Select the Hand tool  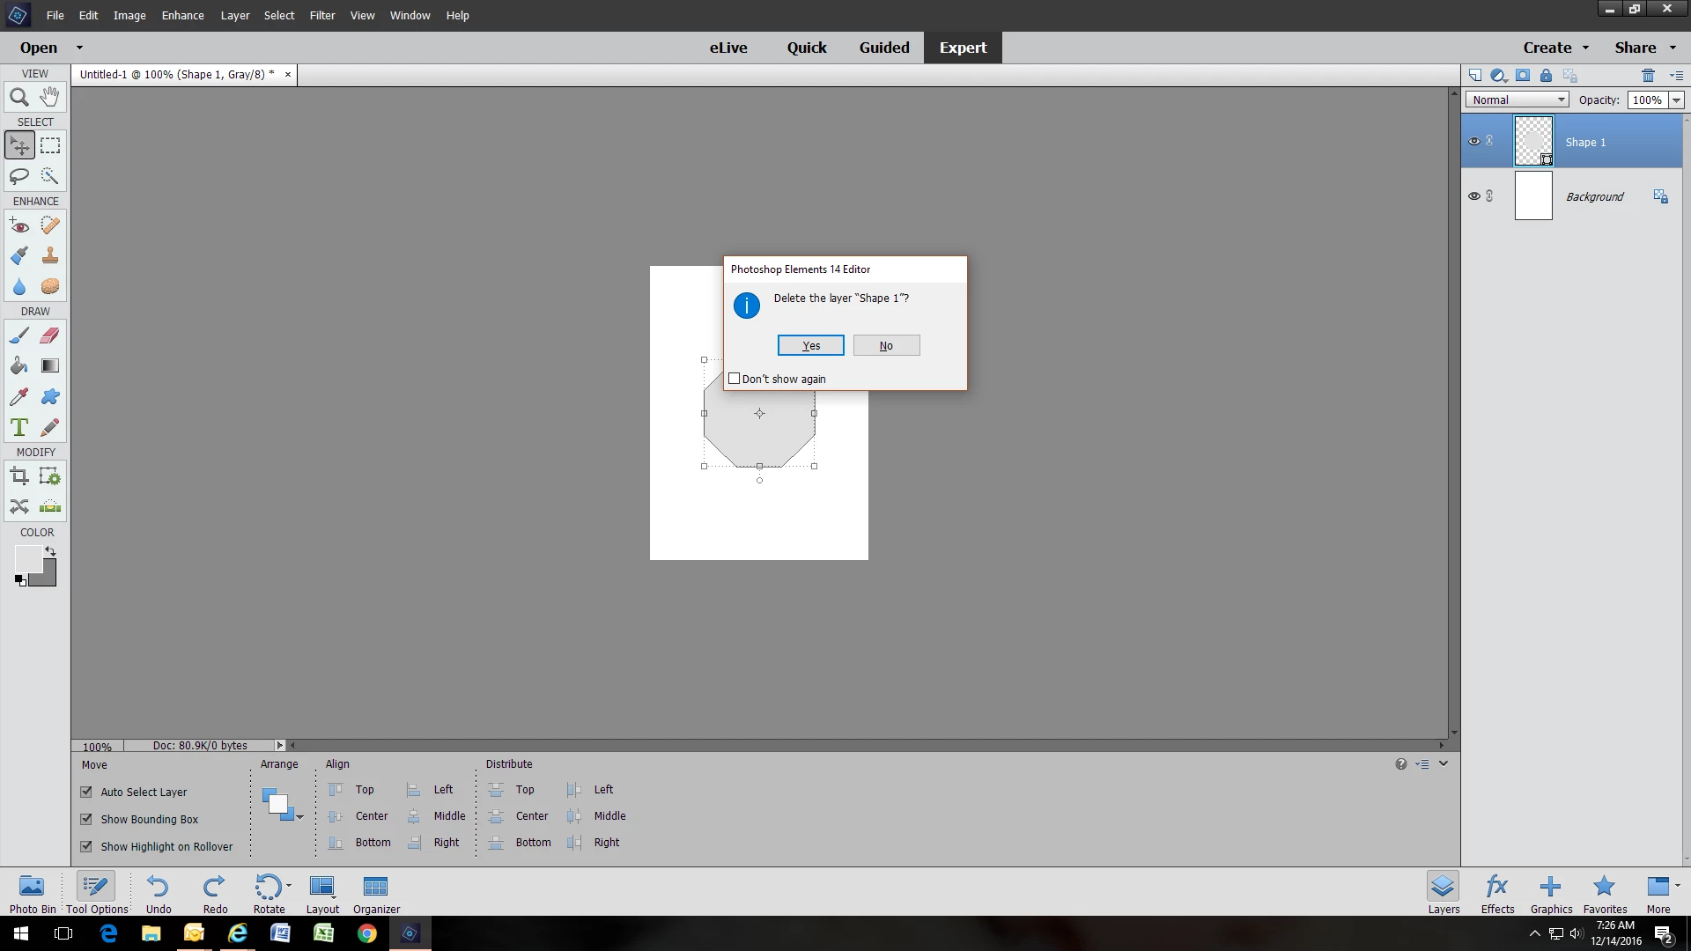(x=50, y=96)
